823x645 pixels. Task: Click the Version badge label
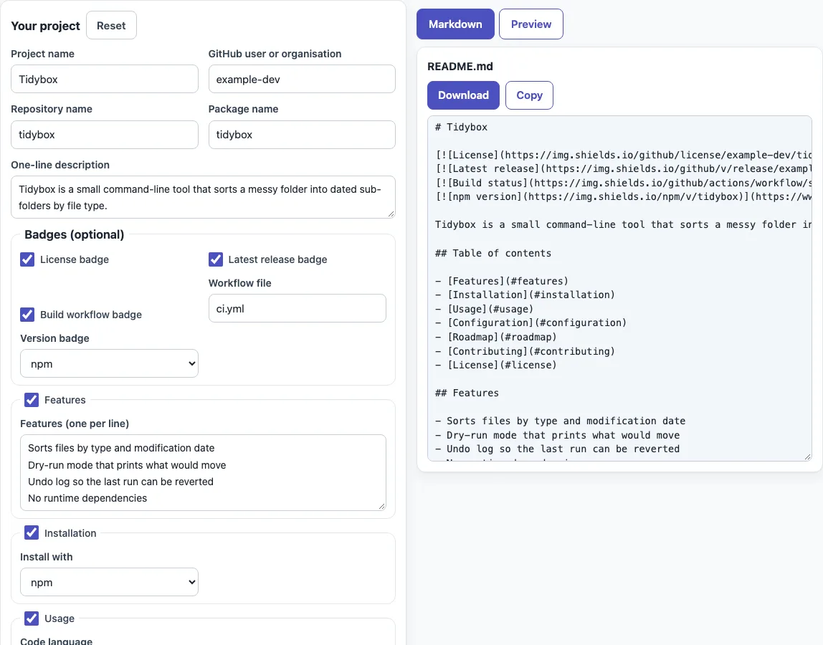click(54, 338)
